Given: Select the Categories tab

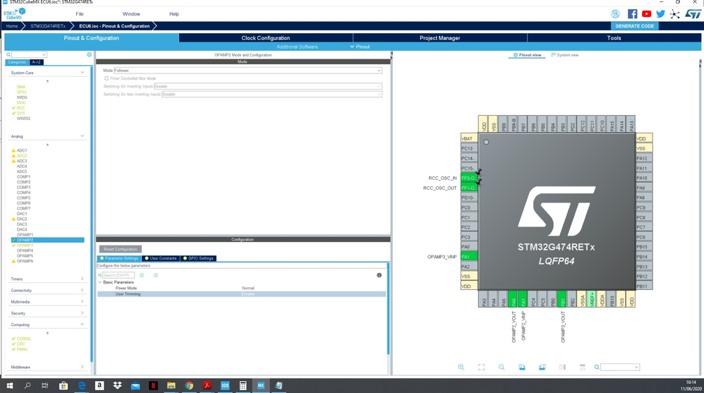Looking at the screenshot, I should click(x=17, y=62).
